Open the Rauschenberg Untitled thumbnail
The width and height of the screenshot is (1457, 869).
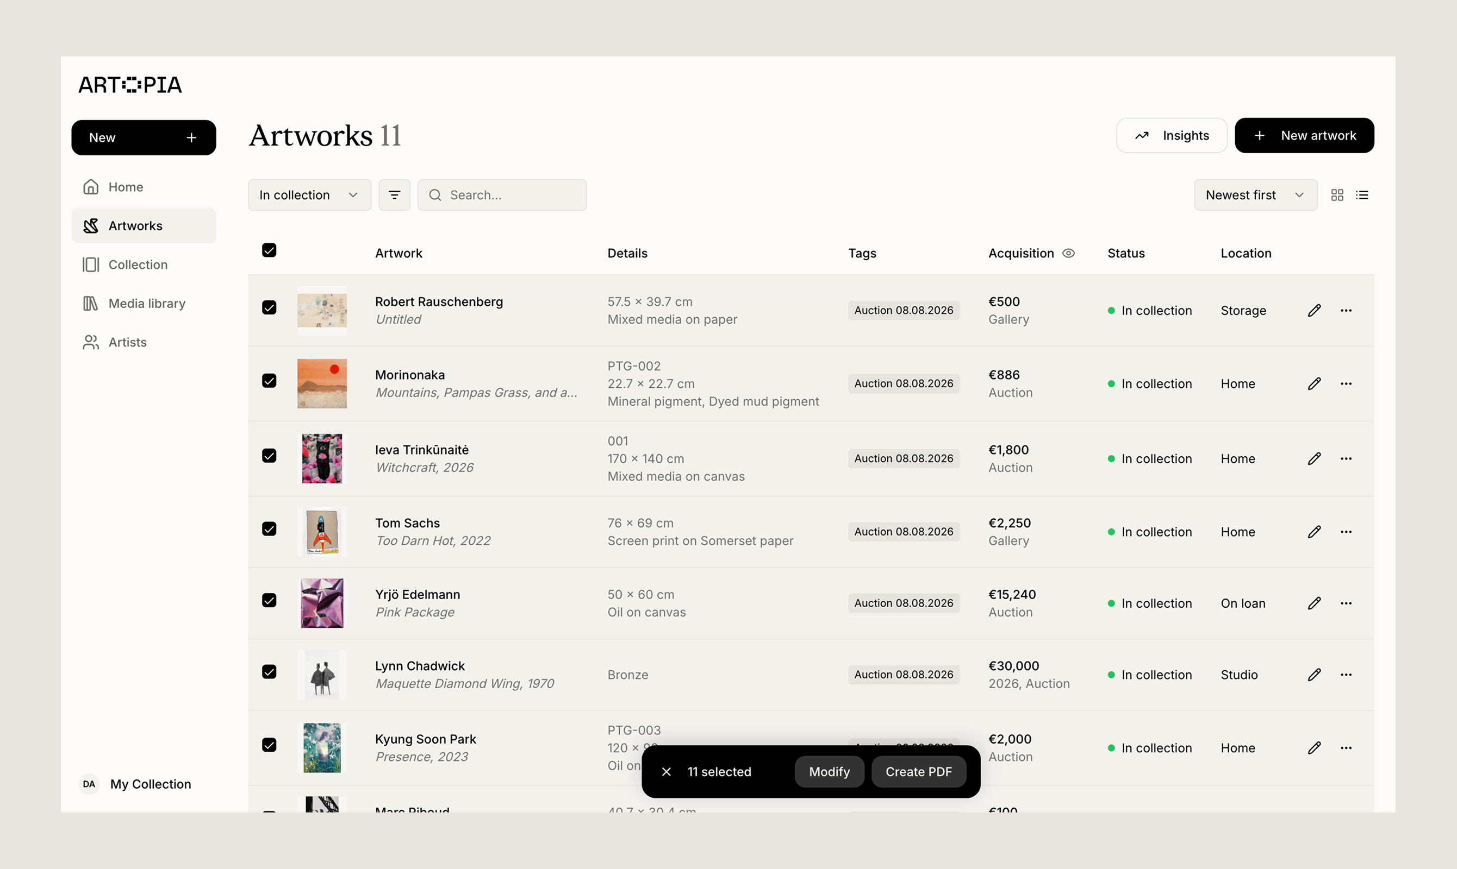(x=322, y=310)
